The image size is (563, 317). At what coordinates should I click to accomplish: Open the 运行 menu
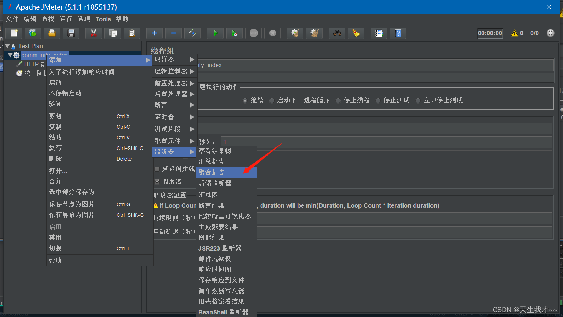pos(66,19)
